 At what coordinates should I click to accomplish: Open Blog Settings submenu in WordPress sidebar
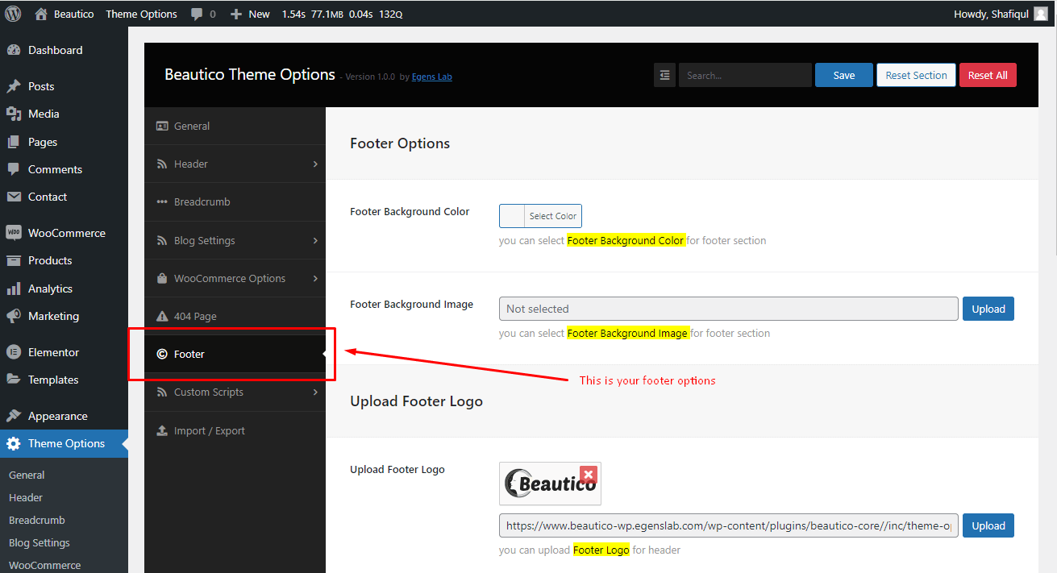40,542
